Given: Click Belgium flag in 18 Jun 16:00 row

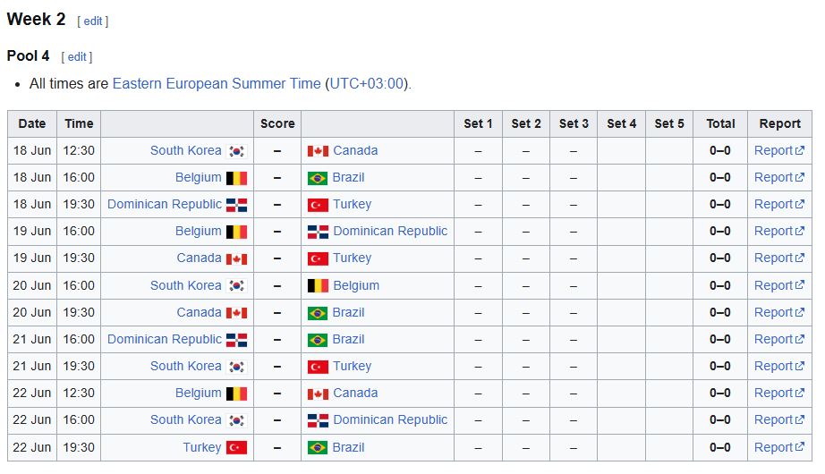Looking at the screenshot, I should click(236, 178).
